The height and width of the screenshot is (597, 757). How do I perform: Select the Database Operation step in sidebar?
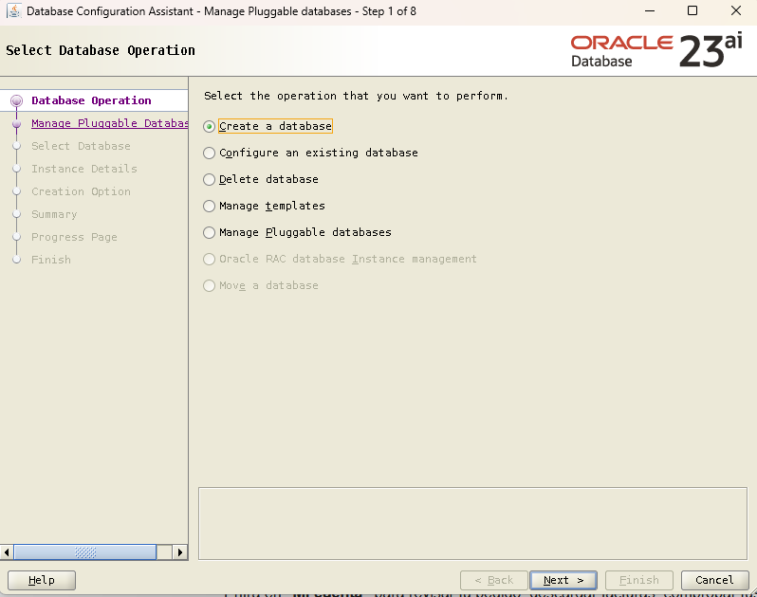[91, 100]
